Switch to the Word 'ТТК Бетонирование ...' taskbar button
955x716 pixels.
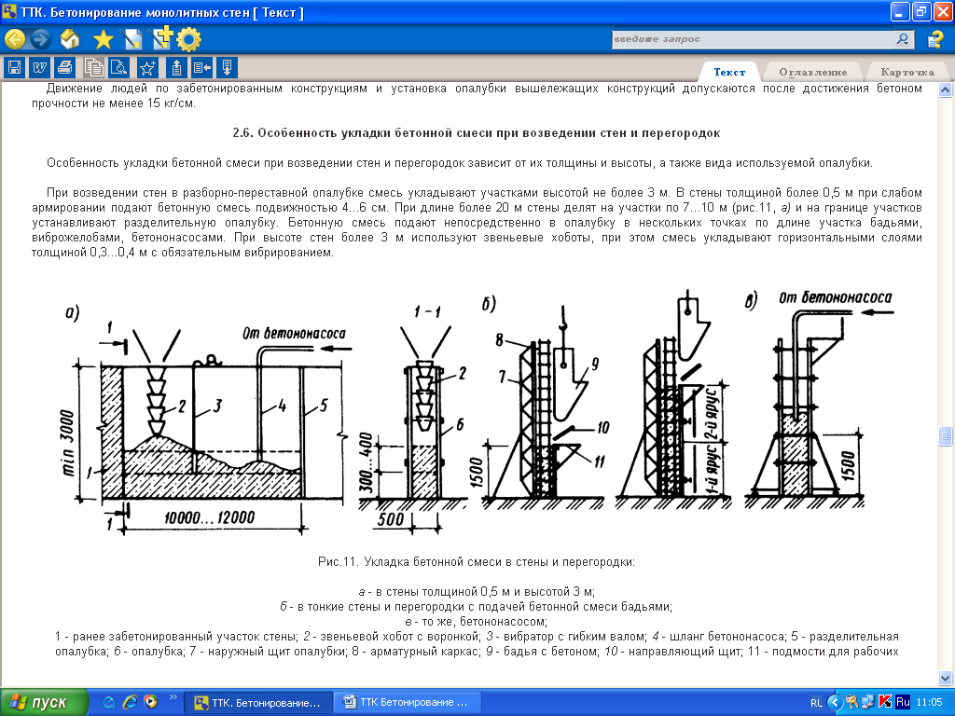point(408,703)
